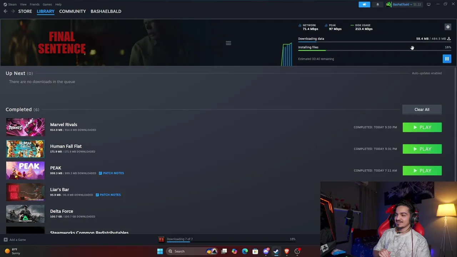Image resolution: width=457 pixels, height=257 pixels.
Task: Click the taskbar Search box
Action: 193,251
